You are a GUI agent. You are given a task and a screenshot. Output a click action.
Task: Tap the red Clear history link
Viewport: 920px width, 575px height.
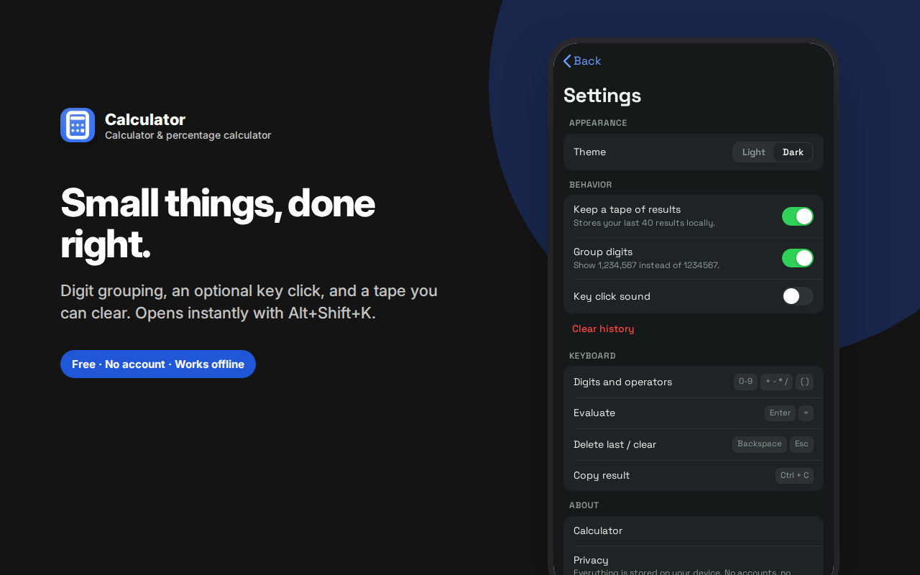pyautogui.click(x=603, y=328)
